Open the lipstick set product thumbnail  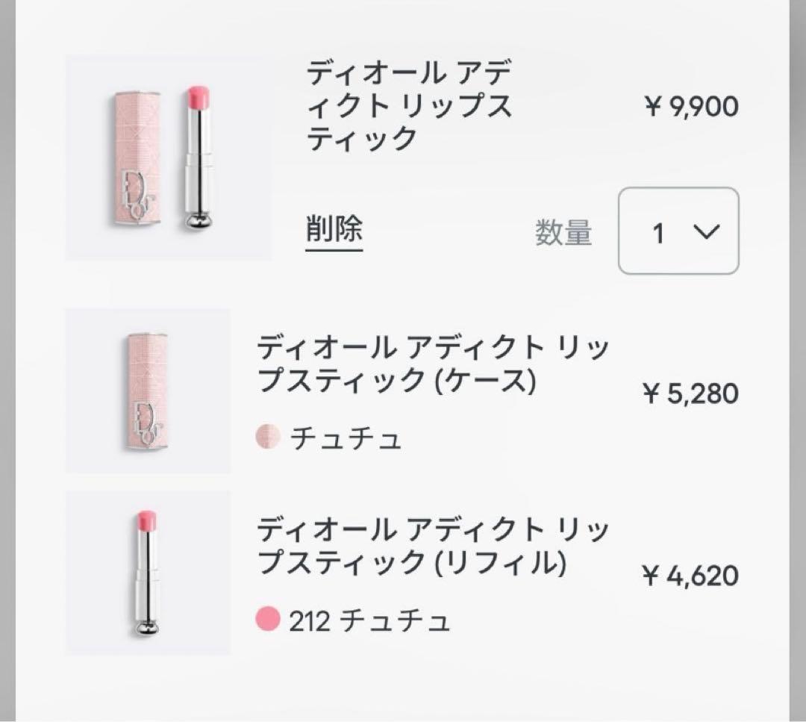[169, 158]
